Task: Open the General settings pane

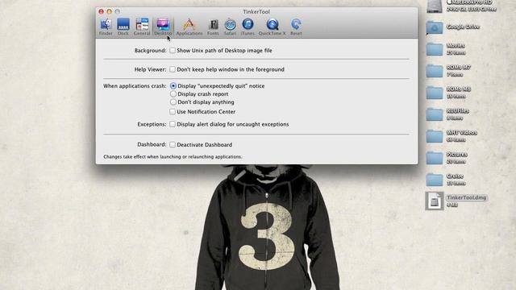Action: [142, 27]
